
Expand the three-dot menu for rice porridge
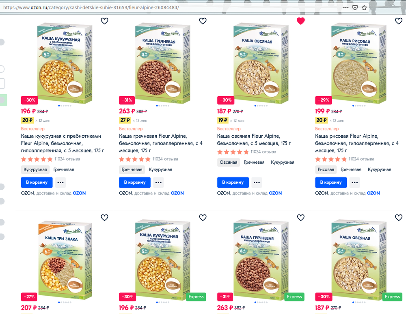click(x=355, y=182)
